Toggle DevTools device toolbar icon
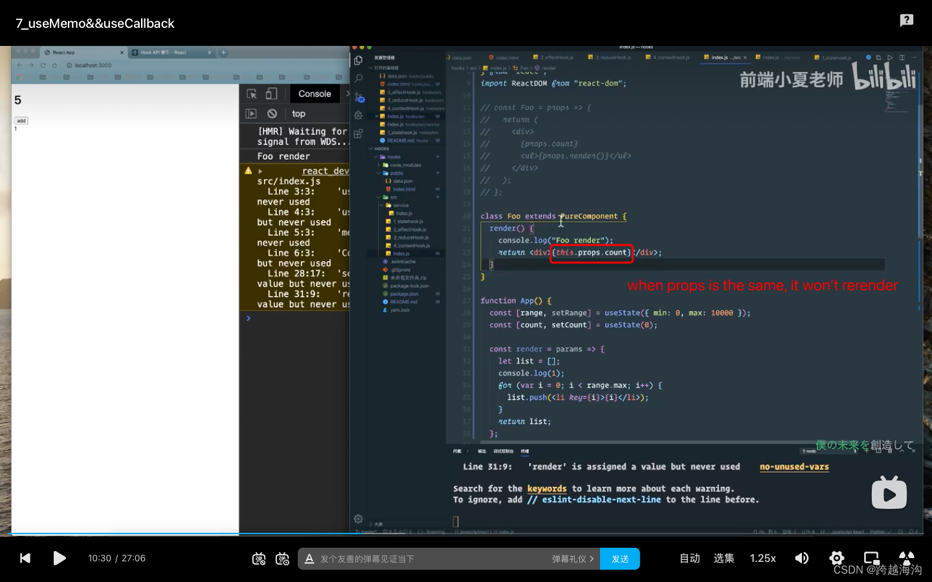The image size is (932, 582). coord(271,94)
